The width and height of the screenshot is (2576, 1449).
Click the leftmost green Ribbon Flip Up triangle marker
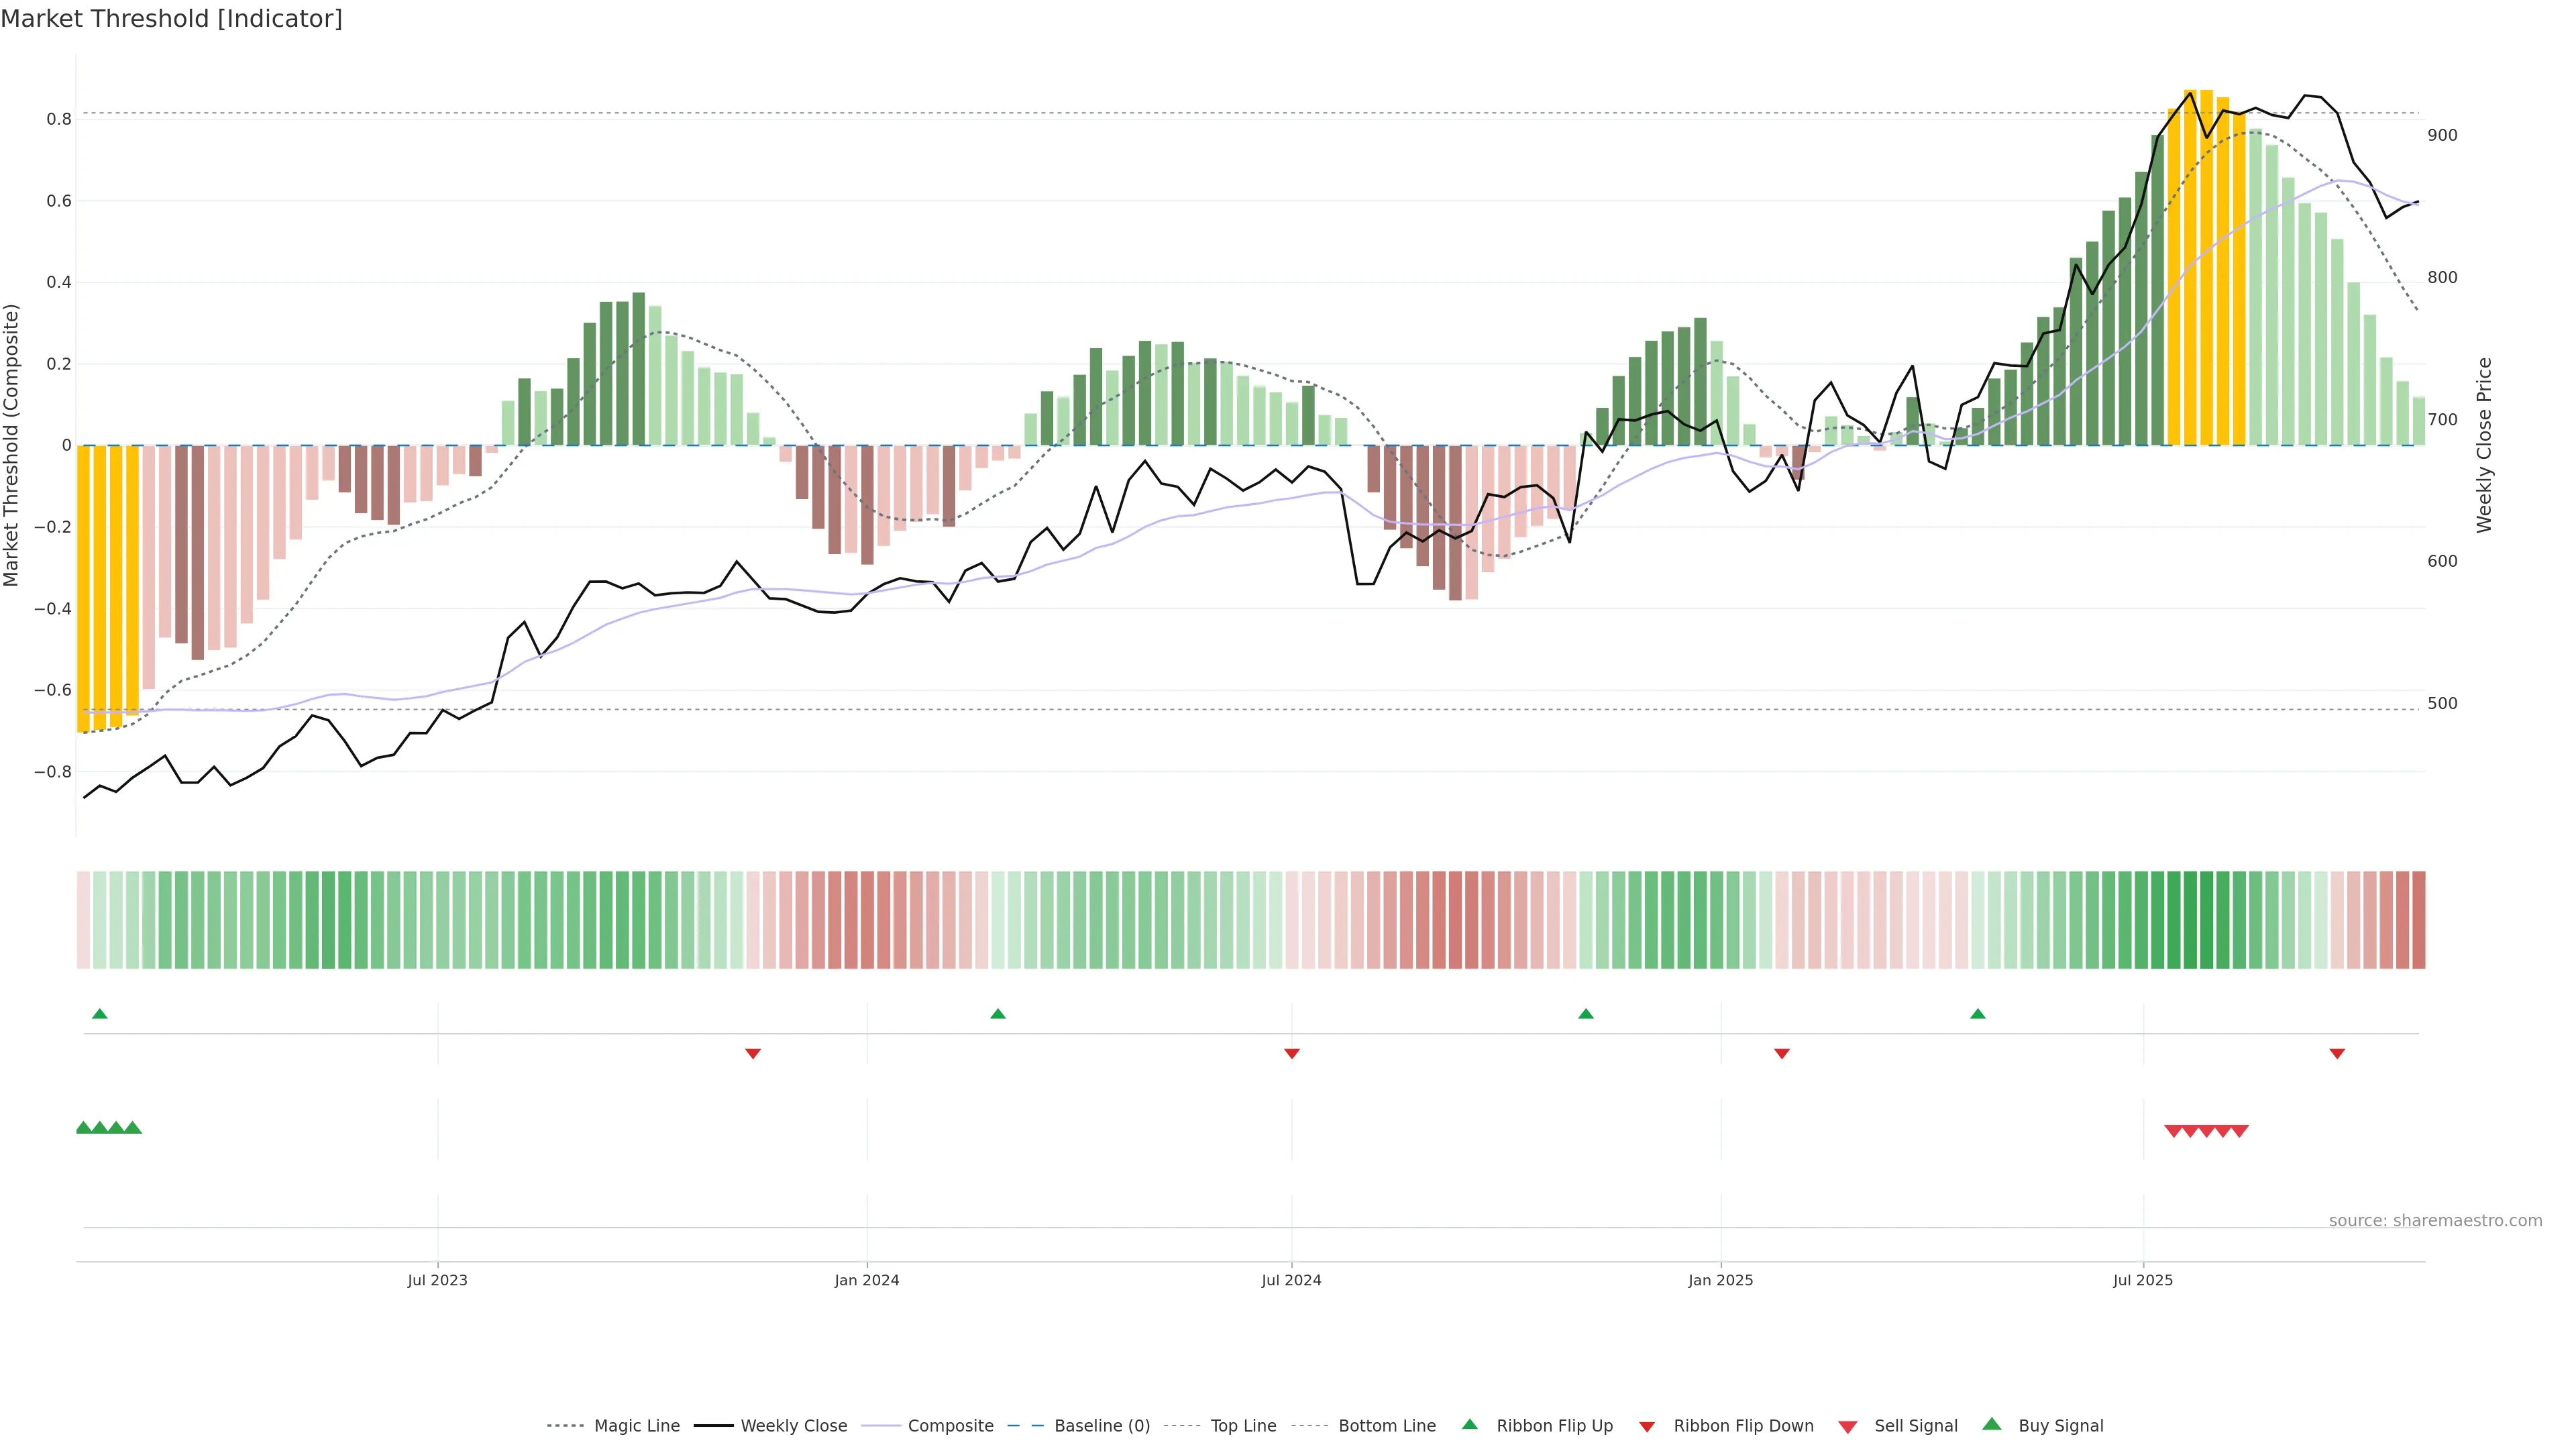pos(99,1014)
